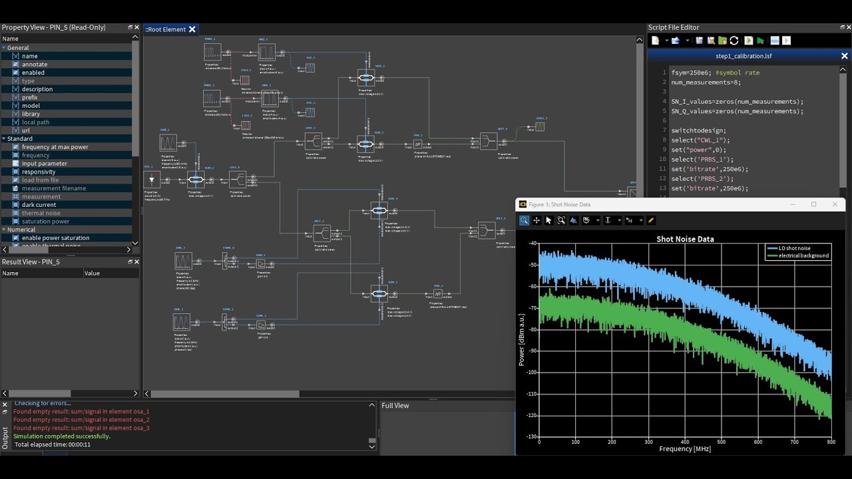
Task: Open the Open-file dropdown arrow
Action: pyautogui.click(x=688, y=41)
